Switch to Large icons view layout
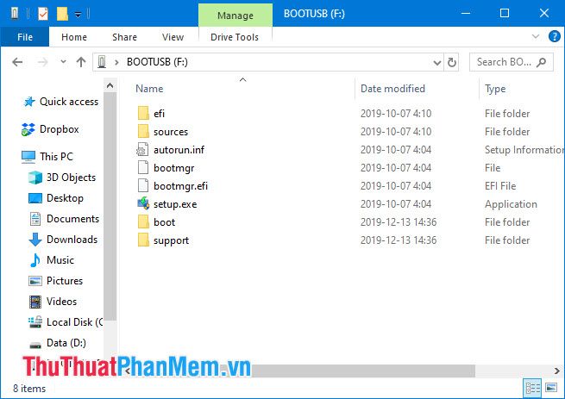The height and width of the screenshot is (399, 565). pos(551,388)
